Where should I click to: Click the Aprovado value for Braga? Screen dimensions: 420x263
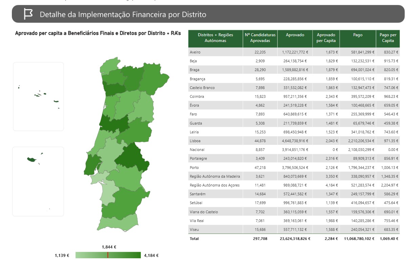[295, 70]
